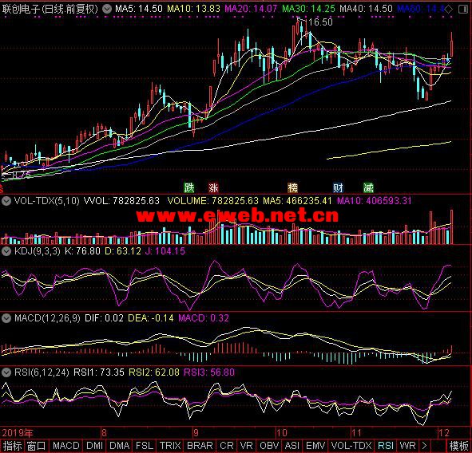Select the WR indicator tab

(407, 446)
